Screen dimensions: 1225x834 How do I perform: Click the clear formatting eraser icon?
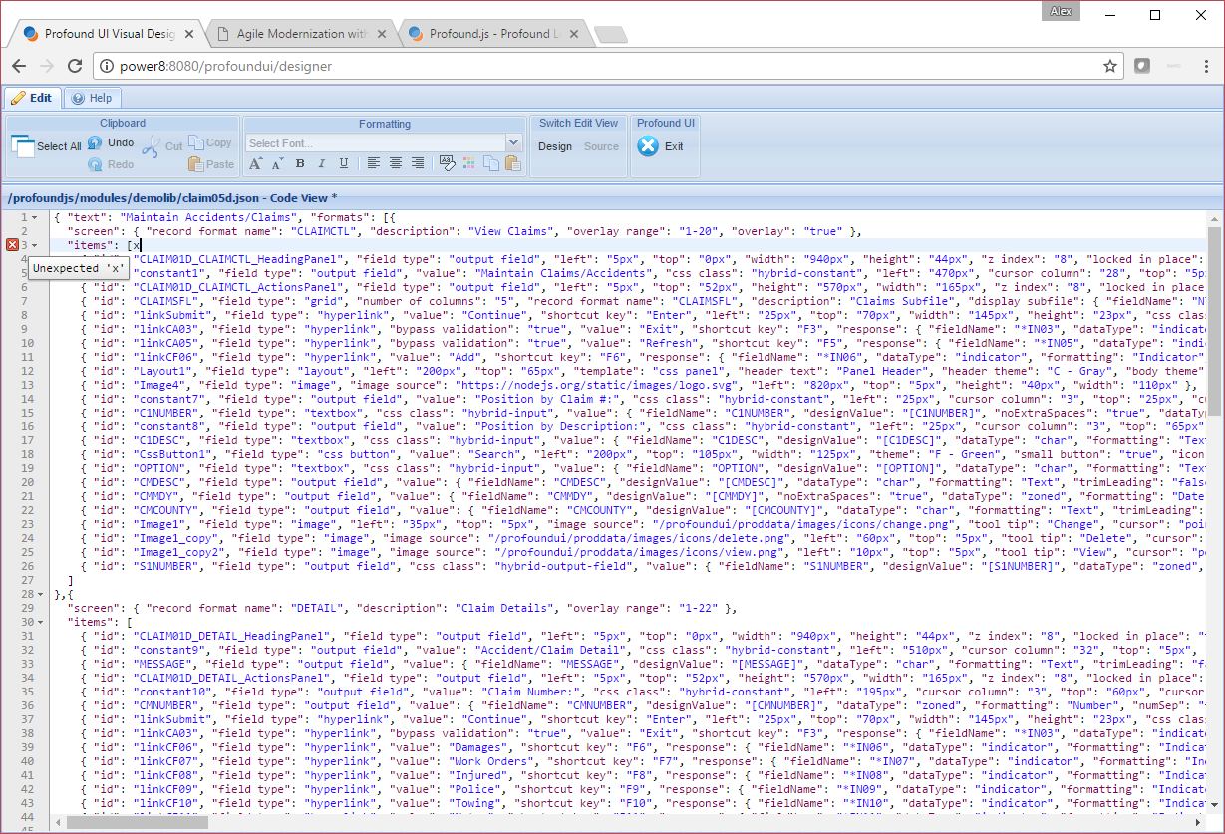coord(448,163)
